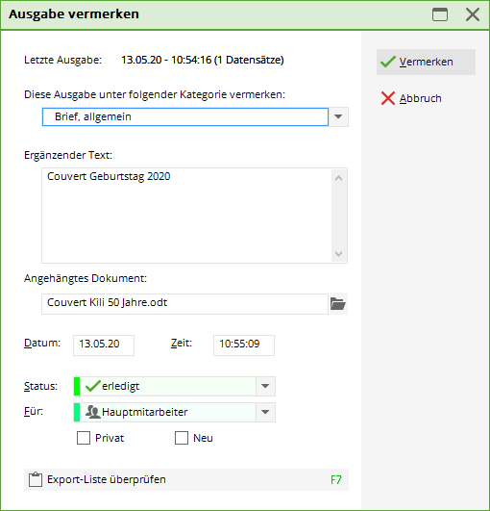
Task: Click into the Datum field
Action: 104,345
